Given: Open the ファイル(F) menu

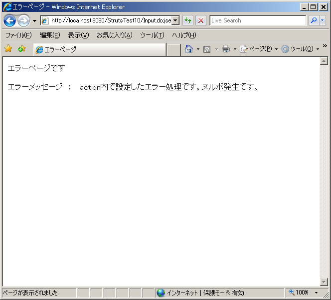Looking at the screenshot, I should [18, 35].
